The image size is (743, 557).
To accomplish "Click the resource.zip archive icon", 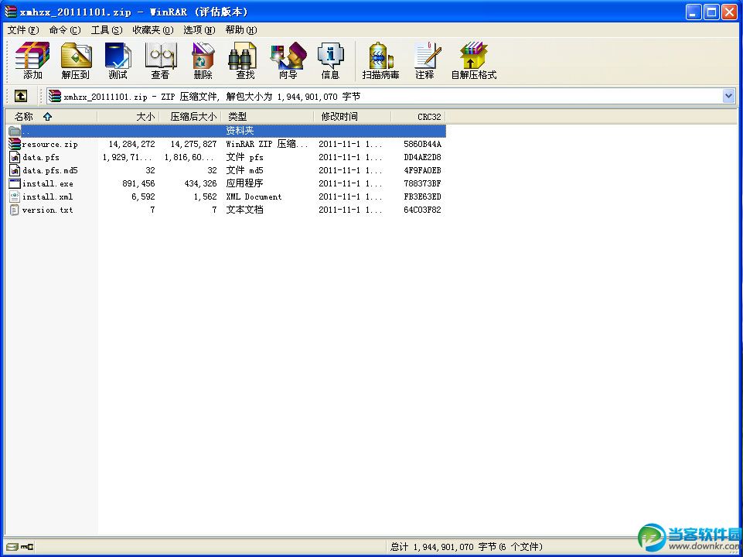I will click(15, 144).
